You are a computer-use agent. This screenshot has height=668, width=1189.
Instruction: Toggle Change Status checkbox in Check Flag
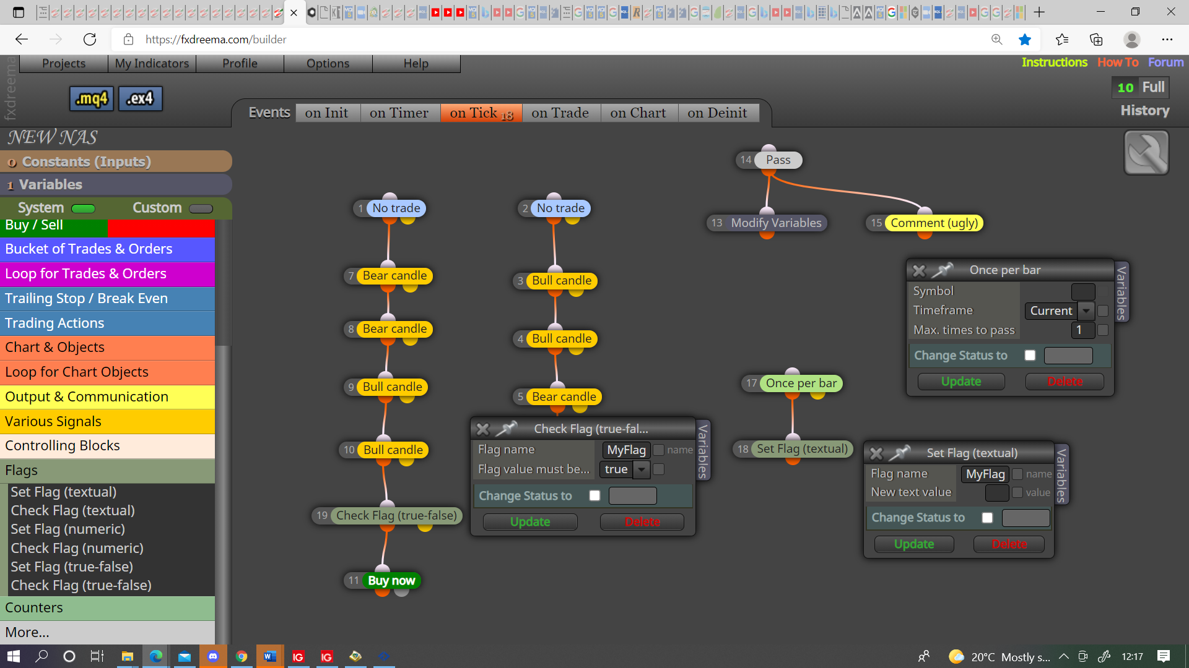[594, 495]
